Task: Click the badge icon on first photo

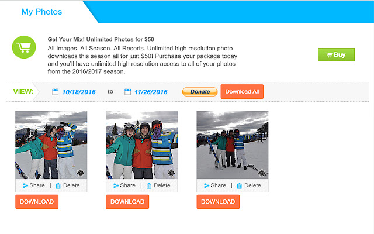Action: 80,173
